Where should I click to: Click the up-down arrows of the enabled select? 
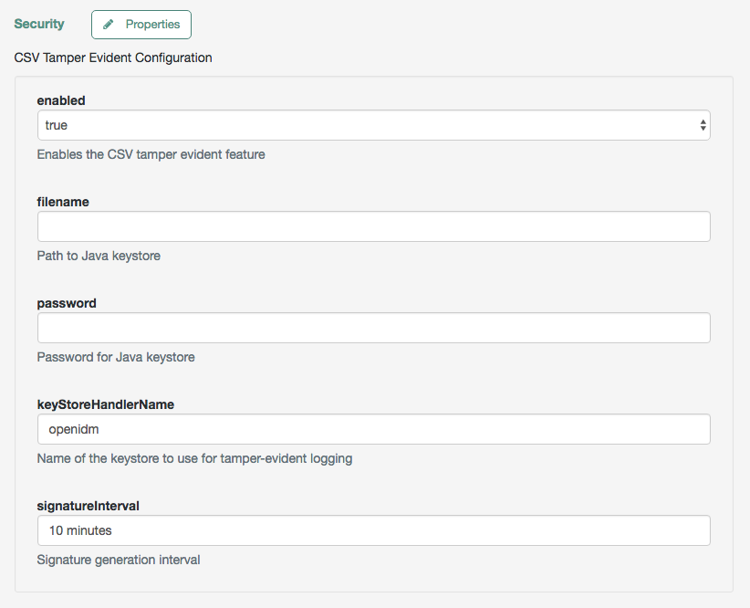click(x=703, y=125)
